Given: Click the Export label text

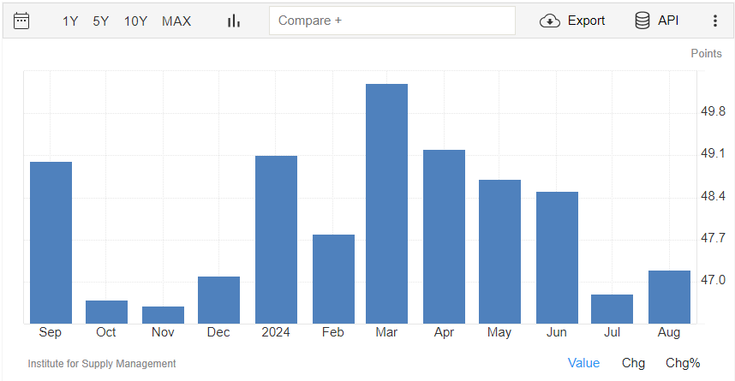Looking at the screenshot, I should coord(587,21).
